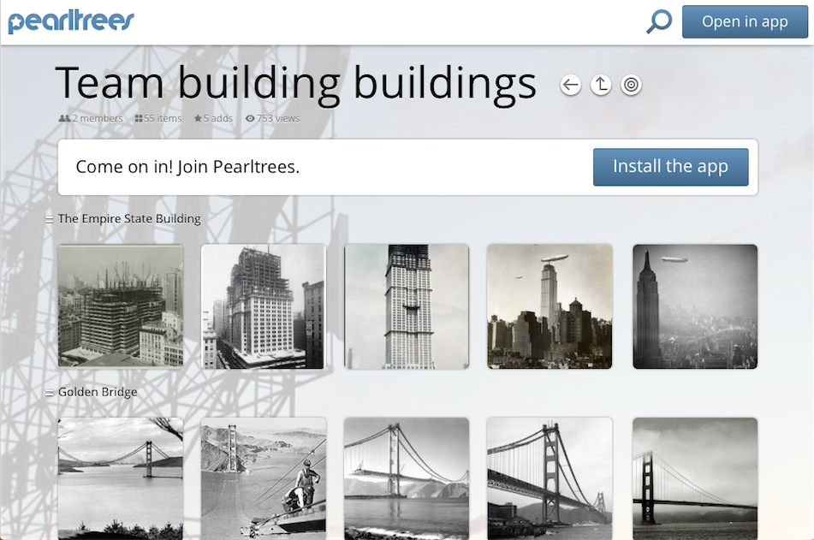Click the up-level arrow icon beside title

tap(601, 85)
